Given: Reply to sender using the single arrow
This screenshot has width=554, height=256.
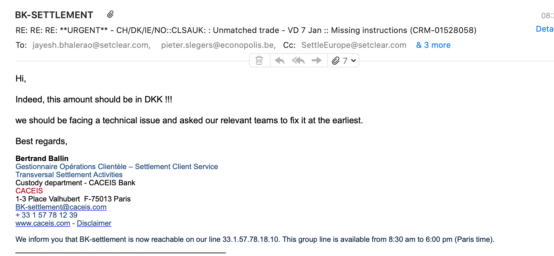Looking at the screenshot, I should coord(280,61).
